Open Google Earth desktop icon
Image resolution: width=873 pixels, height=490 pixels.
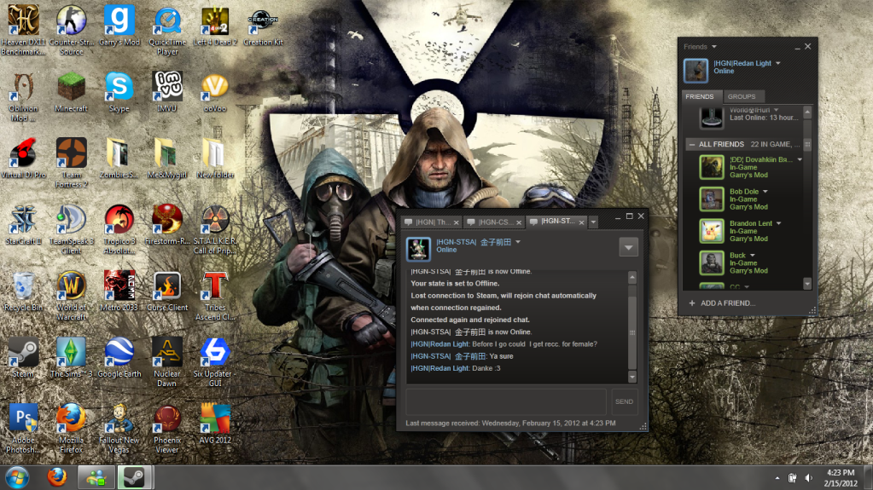click(119, 357)
